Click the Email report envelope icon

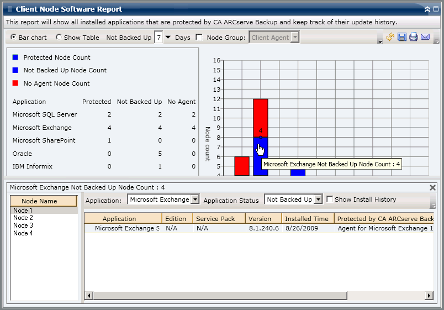point(425,37)
